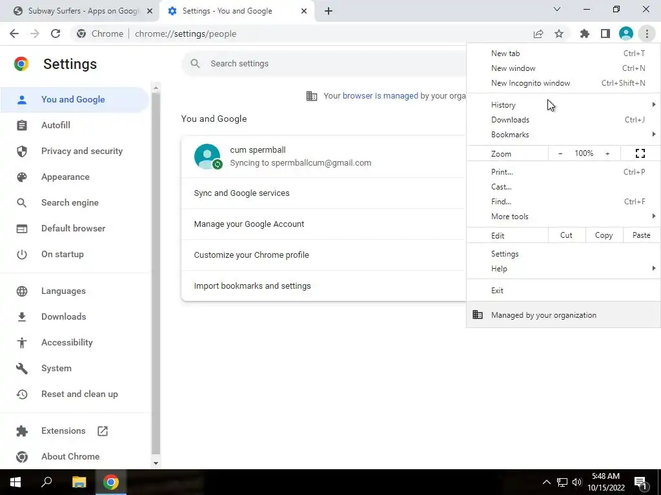Reload the current page
This screenshot has width=661, height=495.
point(56,34)
